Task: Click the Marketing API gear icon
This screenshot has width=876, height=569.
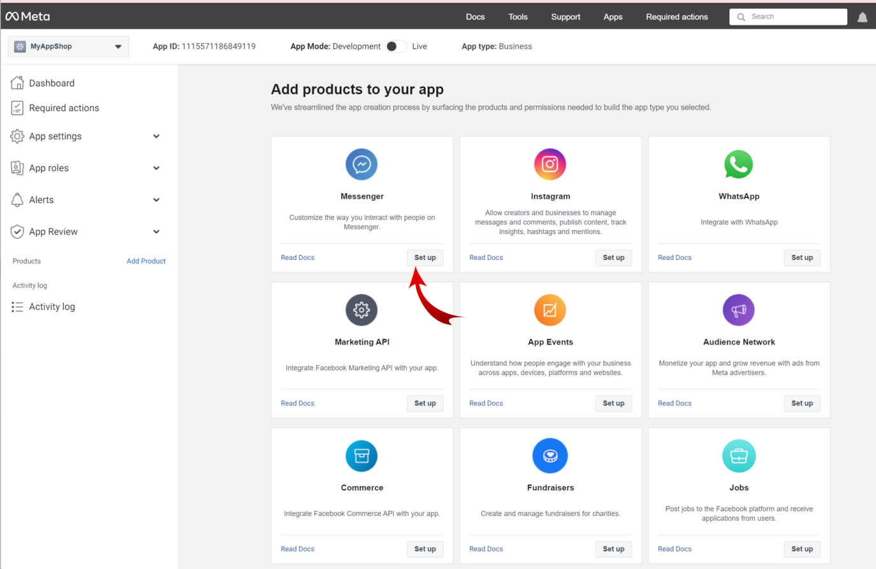Action: click(x=361, y=310)
